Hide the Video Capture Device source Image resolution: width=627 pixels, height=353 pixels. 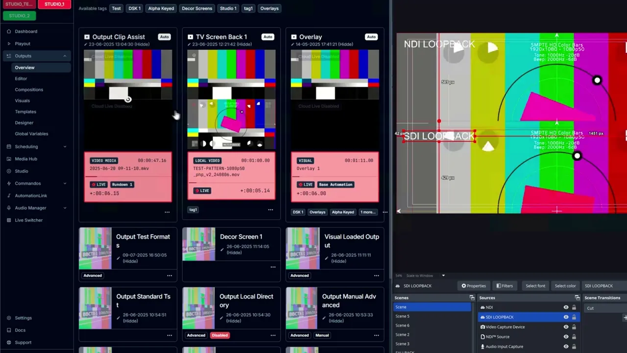566,327
